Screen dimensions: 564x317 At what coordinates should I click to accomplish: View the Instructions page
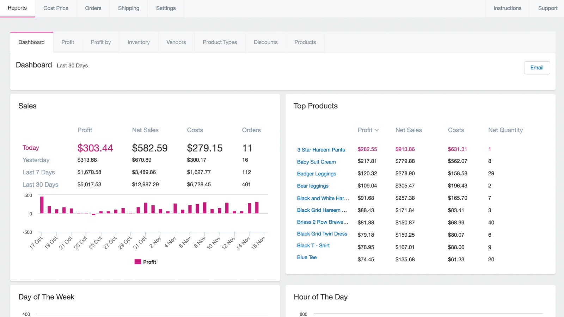click(x=507, y=8)
